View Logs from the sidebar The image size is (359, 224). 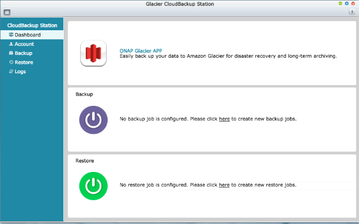click(x=20, y=71)
